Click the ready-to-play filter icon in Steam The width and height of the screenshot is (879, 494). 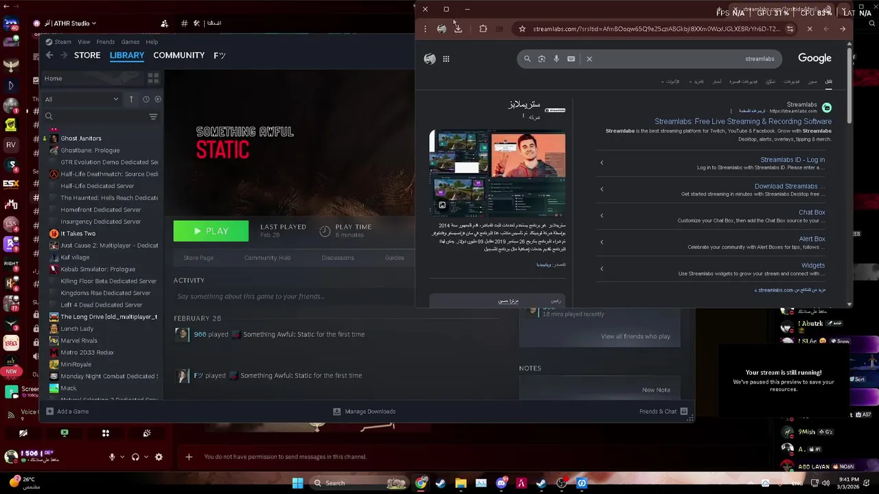158,99
